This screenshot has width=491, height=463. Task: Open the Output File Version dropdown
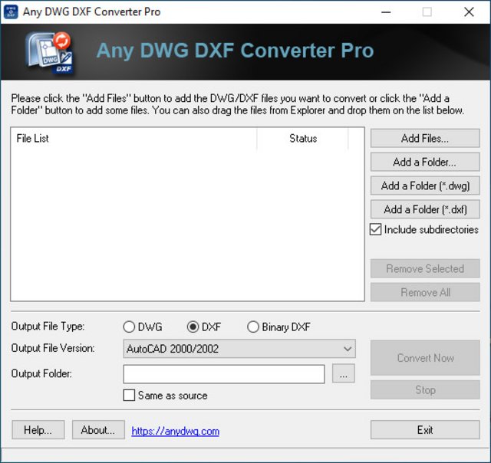[x=239, y=349]
